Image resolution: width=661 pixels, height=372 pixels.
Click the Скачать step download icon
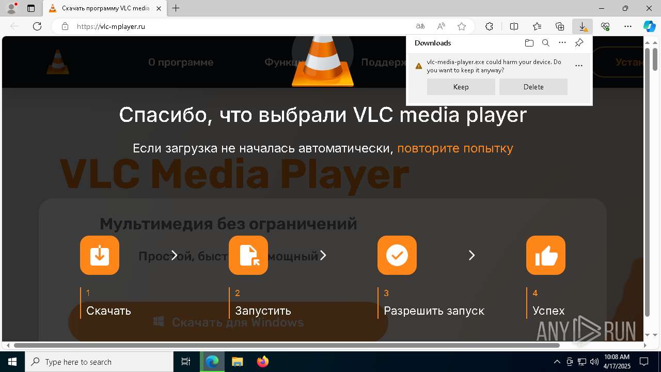pos(100,255)
